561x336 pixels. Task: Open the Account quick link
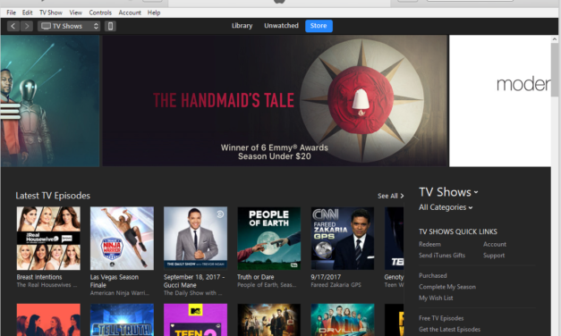(x=495, y=244)
